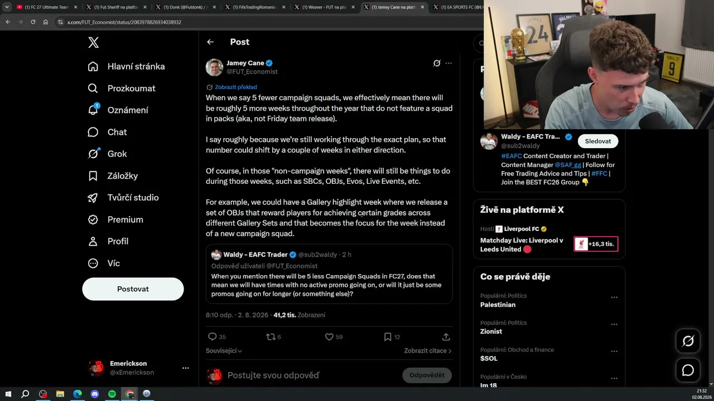The width and height of the screenshot is (714, 401).
Task: Expand the Víc menu in the sidebar
Action: point(104,263)
